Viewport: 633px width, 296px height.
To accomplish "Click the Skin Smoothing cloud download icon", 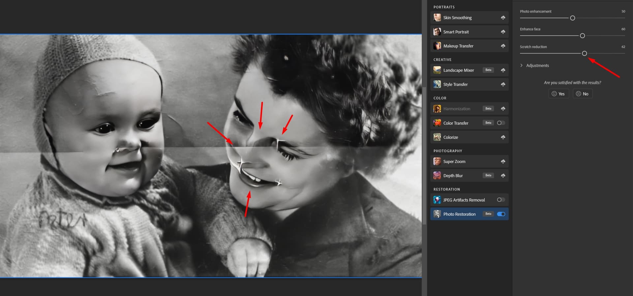I will [x=503, y=18].
